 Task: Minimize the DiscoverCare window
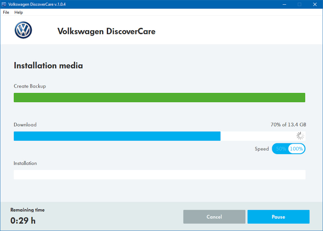tap(284, 4)
